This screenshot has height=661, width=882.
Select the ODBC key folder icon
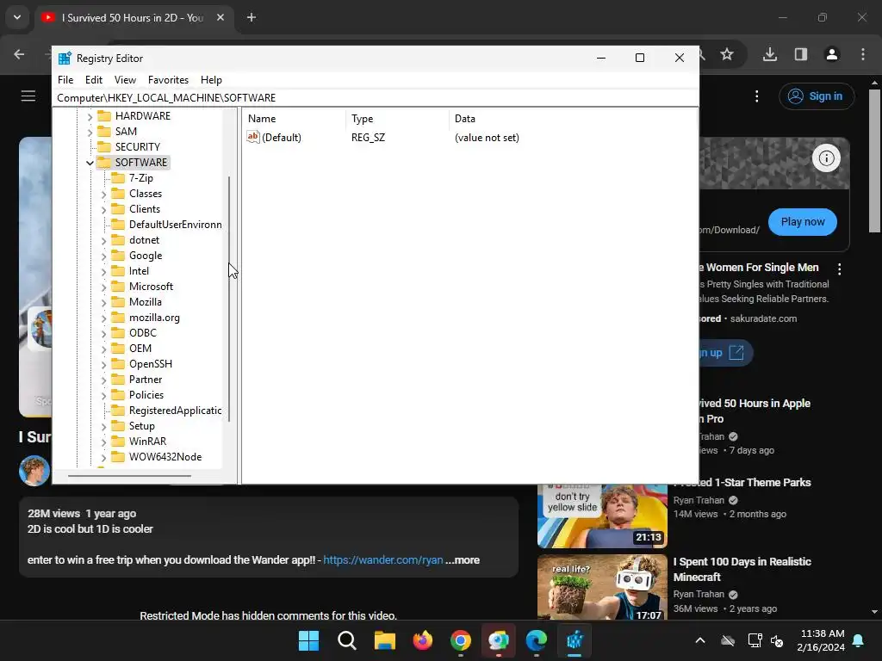[118, 333]
